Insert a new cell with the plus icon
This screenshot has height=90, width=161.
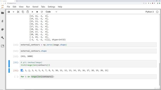pyautogui.click(x=13, y=12)
